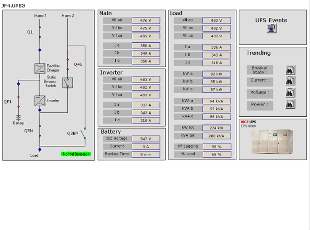Click the Load kW tot value field
The height and width of the screenshot is (230, 310).
(x=217, y=128)
